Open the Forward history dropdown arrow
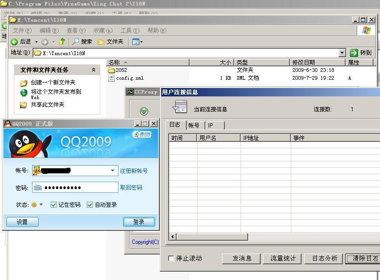The height and width of the screenshot is (280, 380). click(x=53, y=42)
